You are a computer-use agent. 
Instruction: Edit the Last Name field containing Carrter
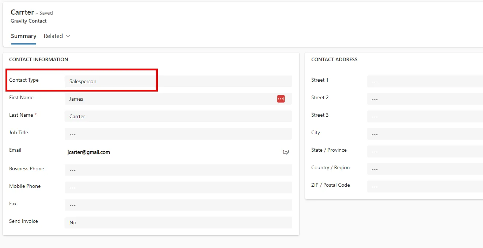point(178,116)
